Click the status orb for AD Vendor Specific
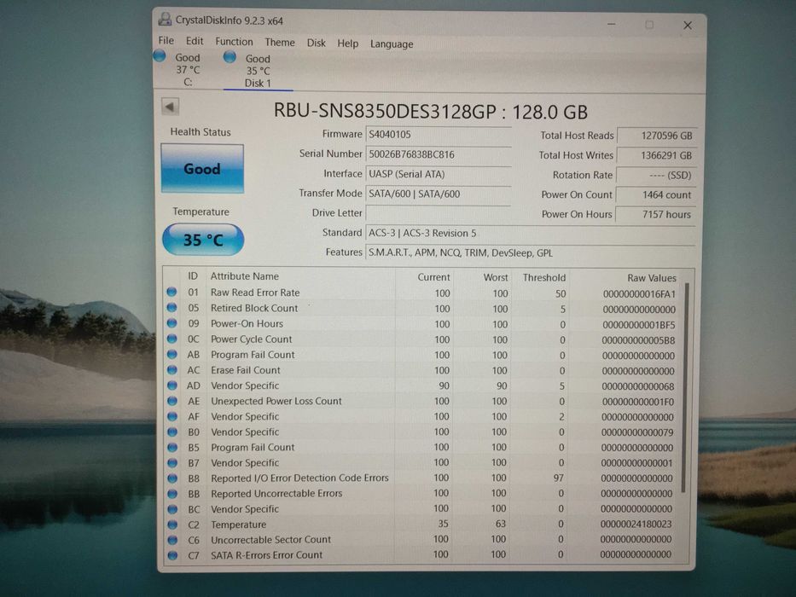The image size is (796, 597). (x=172, y=385)
